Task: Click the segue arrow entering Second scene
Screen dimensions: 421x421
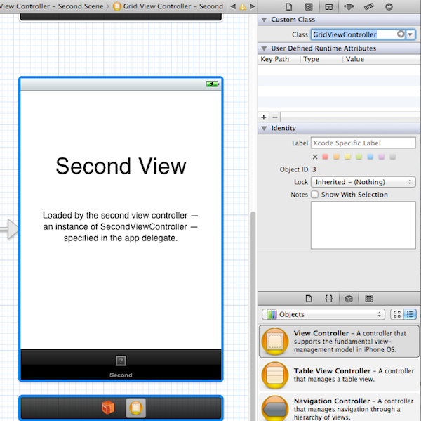Action: tap(9, 229)
